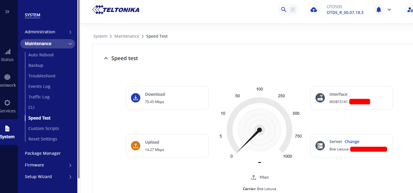This screenshot has height=193, width=413.
Task: Click the Maintenance breadcrumb link
Action: pyautogui.click(x=127, y=36)
